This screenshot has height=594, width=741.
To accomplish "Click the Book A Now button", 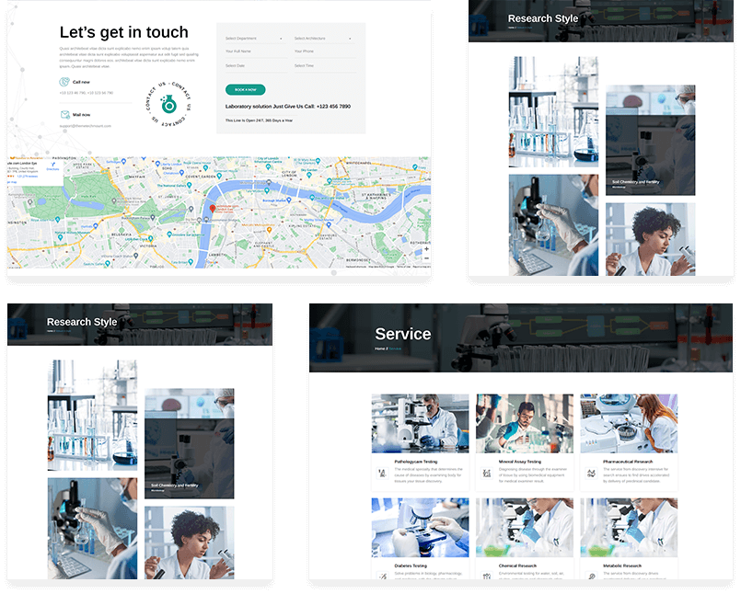I will [x=245, y=90].
